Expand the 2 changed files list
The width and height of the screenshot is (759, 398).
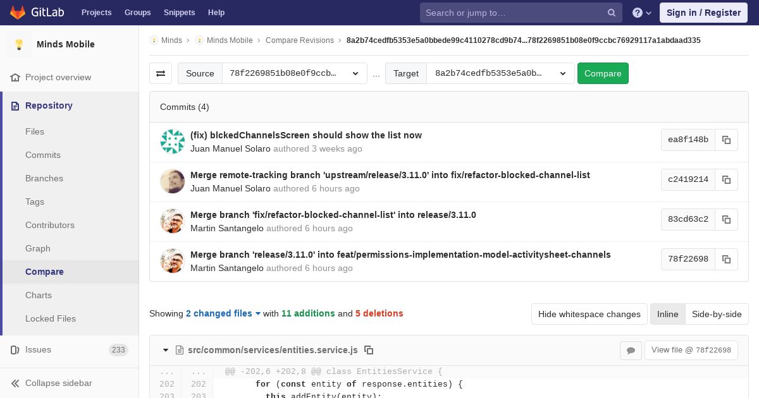pyautogui.click(x=223, y=313)
